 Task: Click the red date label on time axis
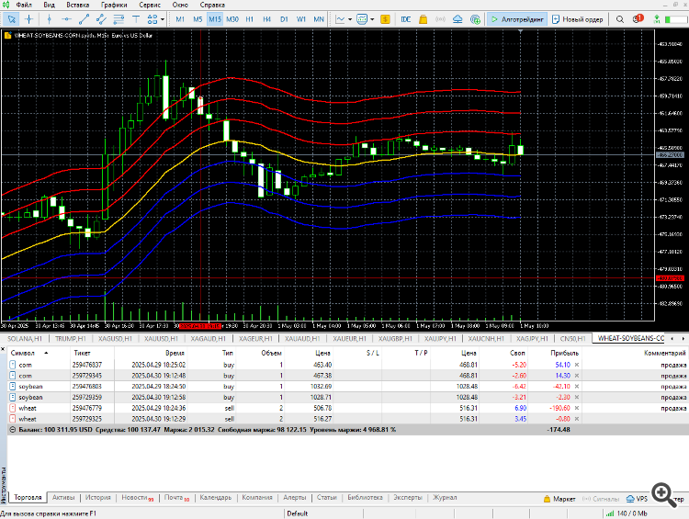[200, 326]
